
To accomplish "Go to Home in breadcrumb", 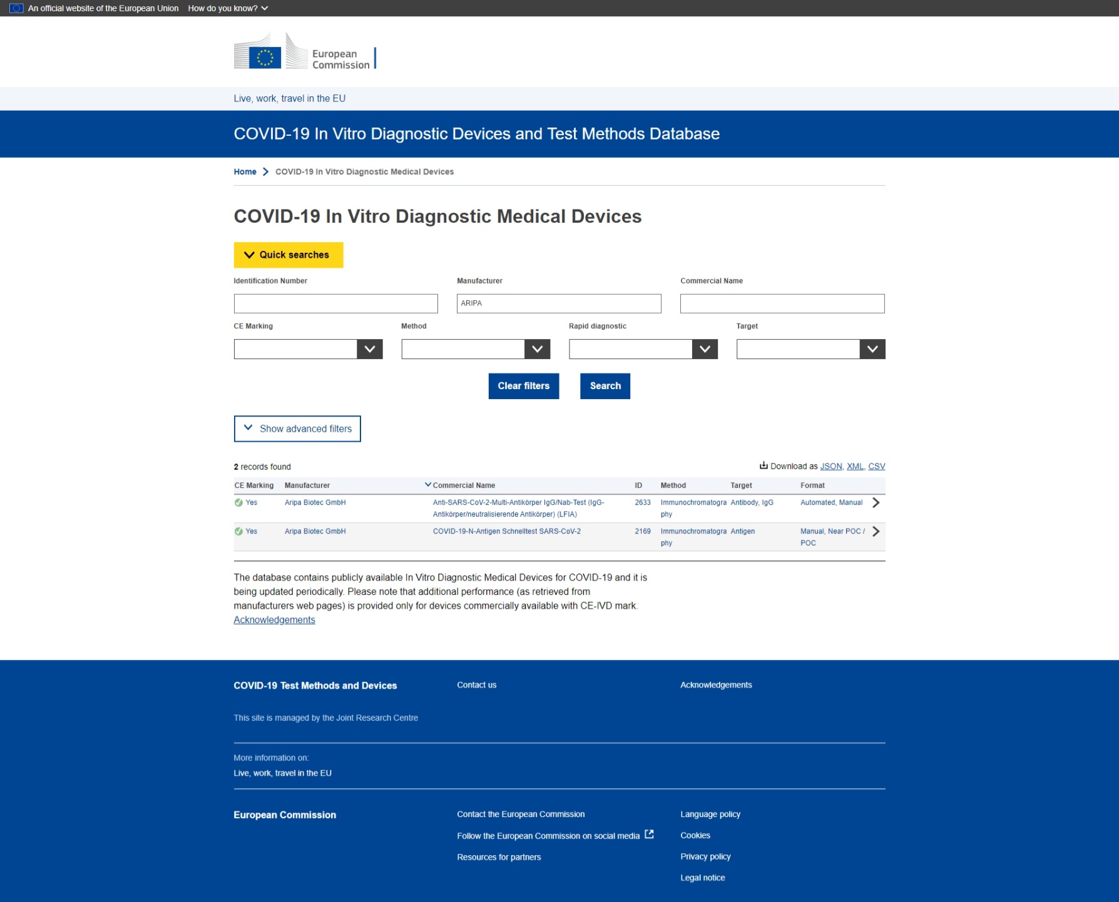I will pos(245,172).
